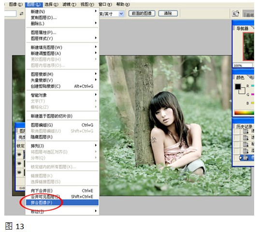The image size is (258, 232).
Task: Choose 复制图层(D)... menu entry
Action: point(62,17)
